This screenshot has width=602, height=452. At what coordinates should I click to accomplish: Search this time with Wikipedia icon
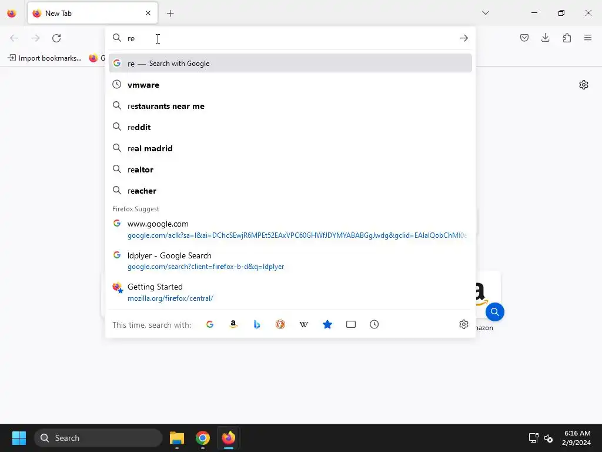(x=304, y=324)
